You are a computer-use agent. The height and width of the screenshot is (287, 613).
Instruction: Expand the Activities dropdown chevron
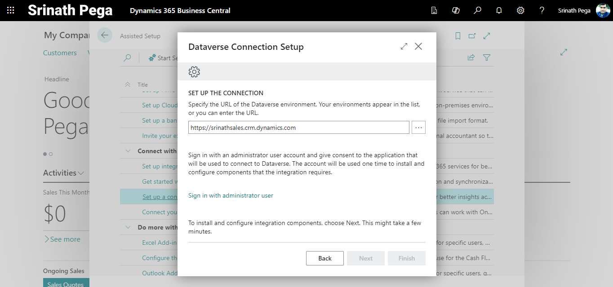pos(81,173)
